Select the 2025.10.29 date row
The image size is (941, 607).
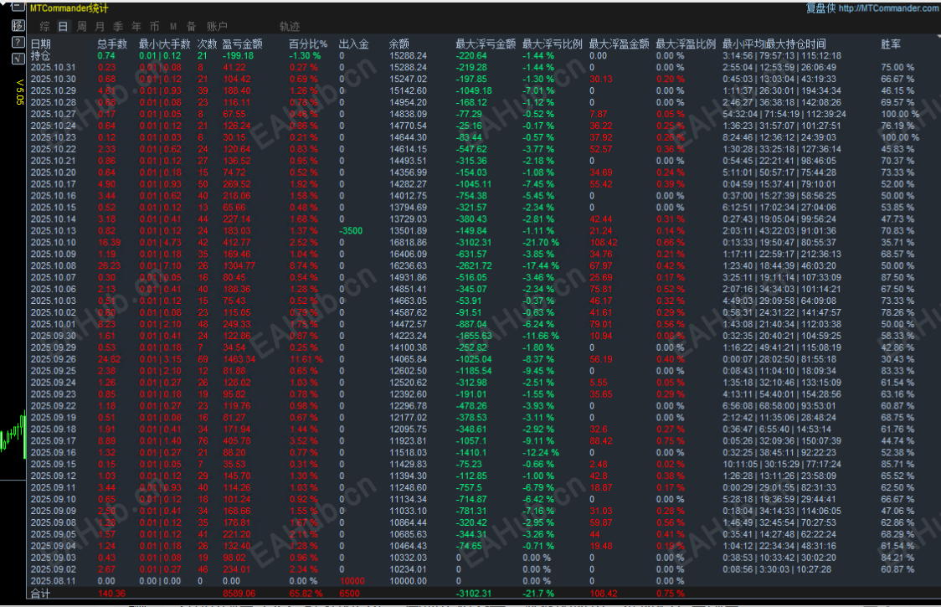(54, 90)
